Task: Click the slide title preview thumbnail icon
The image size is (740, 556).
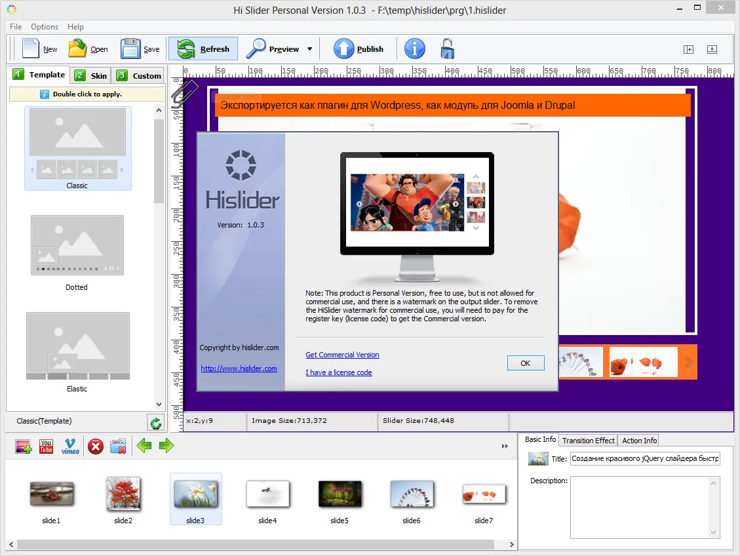Action: coord(539,459)
